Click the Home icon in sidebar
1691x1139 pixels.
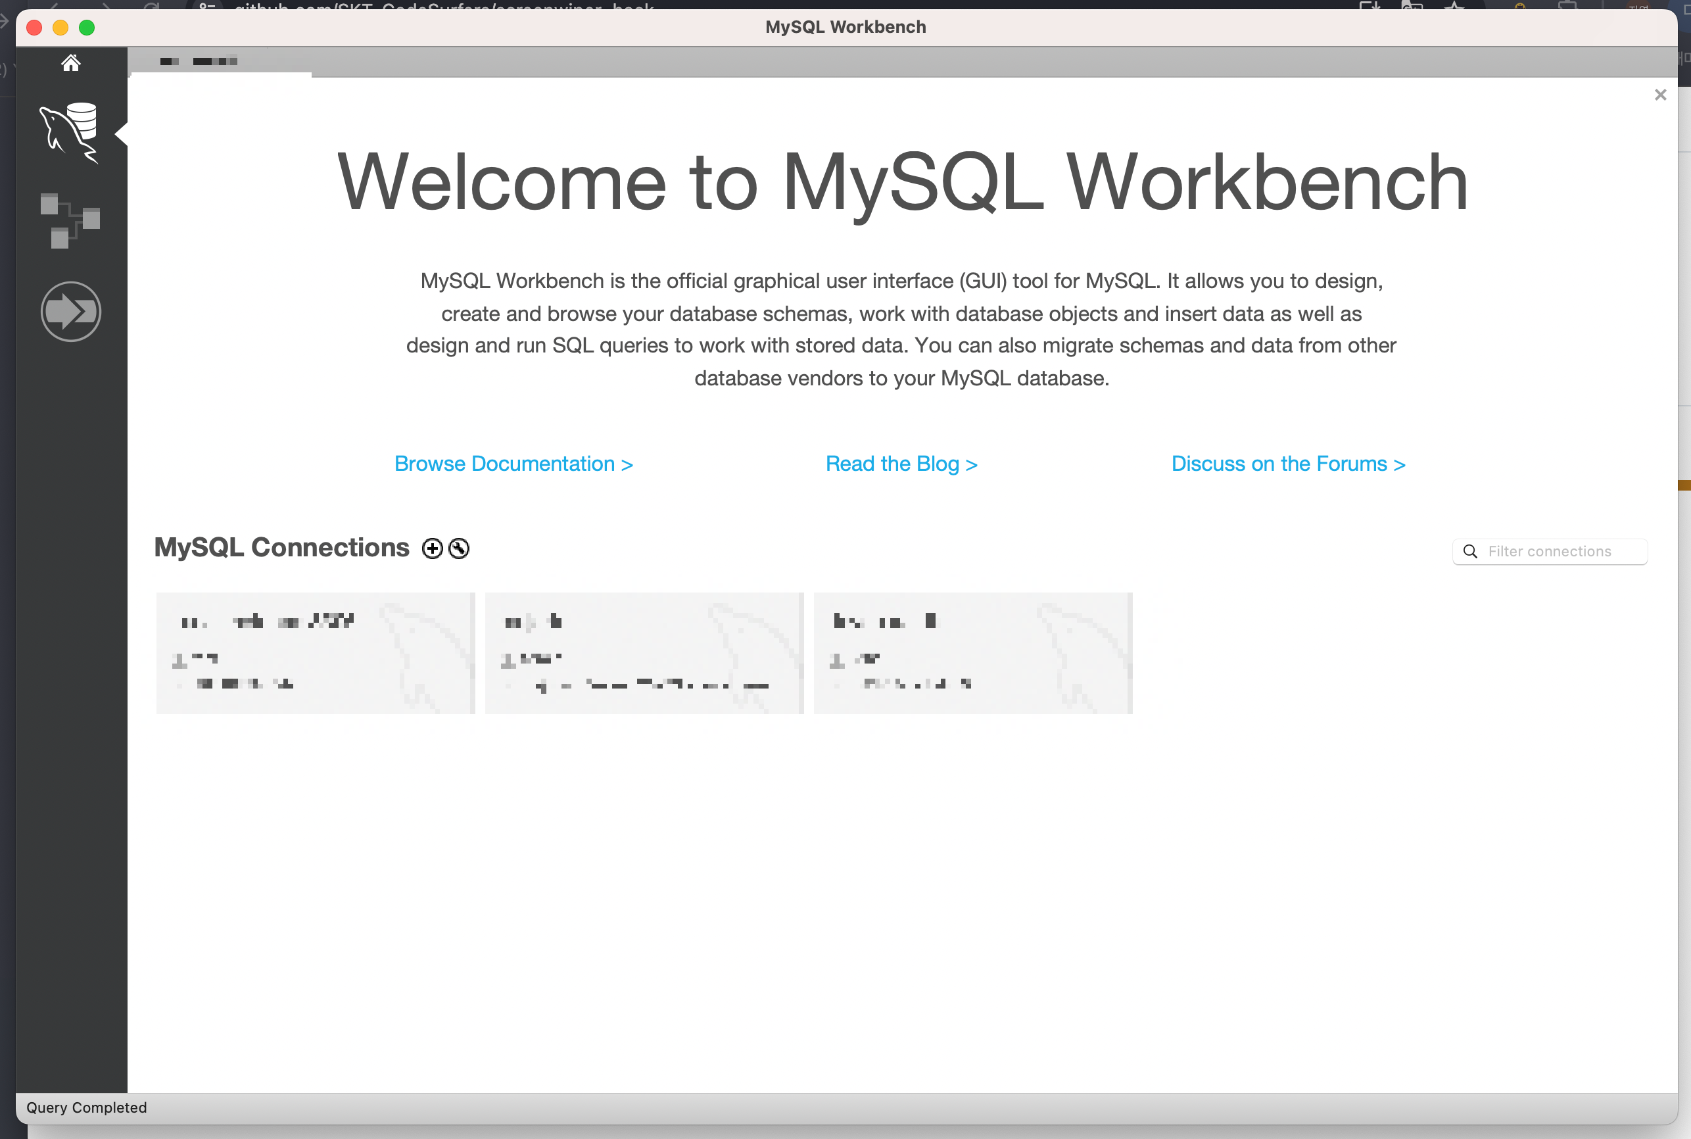click(70, 63)
